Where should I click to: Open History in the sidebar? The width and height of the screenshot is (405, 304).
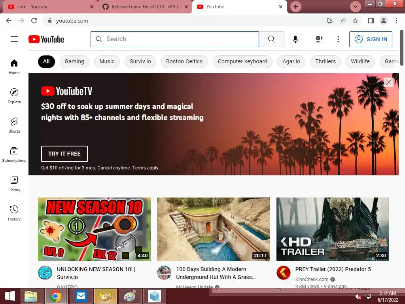pyautogui.click(x=14, y=213)
